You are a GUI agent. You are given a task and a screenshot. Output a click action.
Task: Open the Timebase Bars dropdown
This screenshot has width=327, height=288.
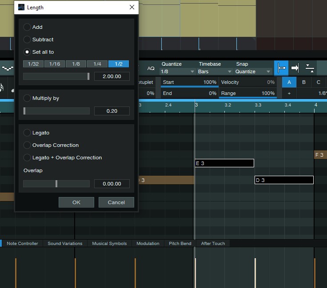(x=215, y=71)
